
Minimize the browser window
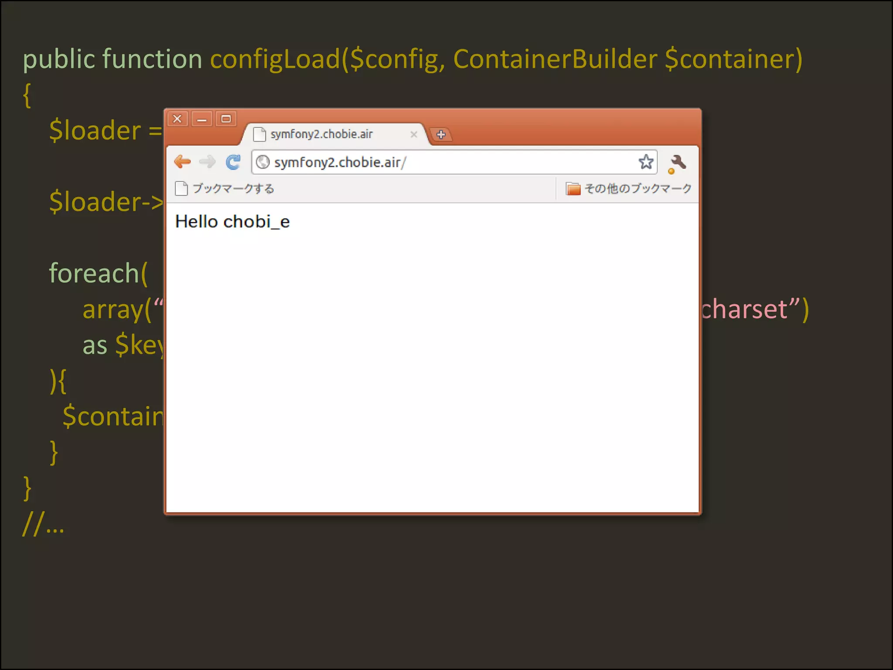[x=202, y=119]
